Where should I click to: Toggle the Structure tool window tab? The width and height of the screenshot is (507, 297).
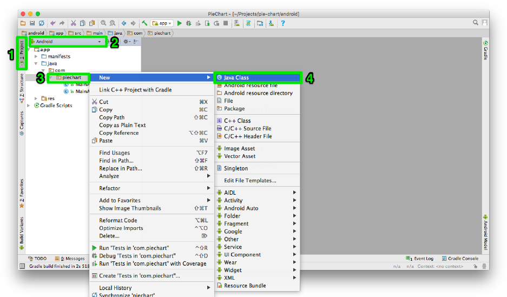click(22, 88)
